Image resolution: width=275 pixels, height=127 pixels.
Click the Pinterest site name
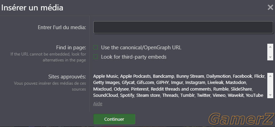[x=140, y=89]
